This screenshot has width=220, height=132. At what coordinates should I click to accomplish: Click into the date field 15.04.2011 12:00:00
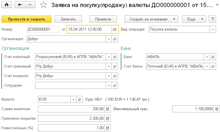[89, 29]
